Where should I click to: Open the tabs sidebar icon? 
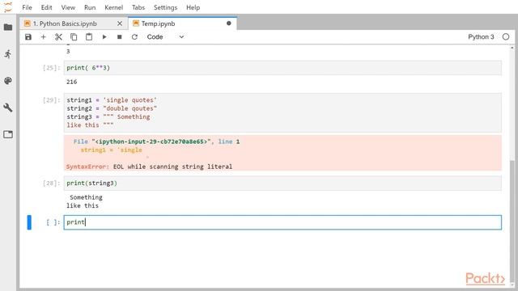tap(8, 134)
